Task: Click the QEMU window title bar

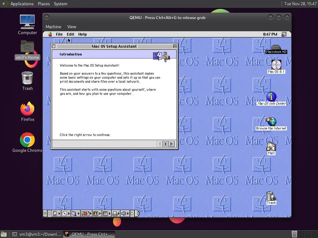Action: coord(167,18)
